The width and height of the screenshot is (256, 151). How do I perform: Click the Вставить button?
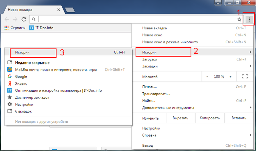point(239,118)
